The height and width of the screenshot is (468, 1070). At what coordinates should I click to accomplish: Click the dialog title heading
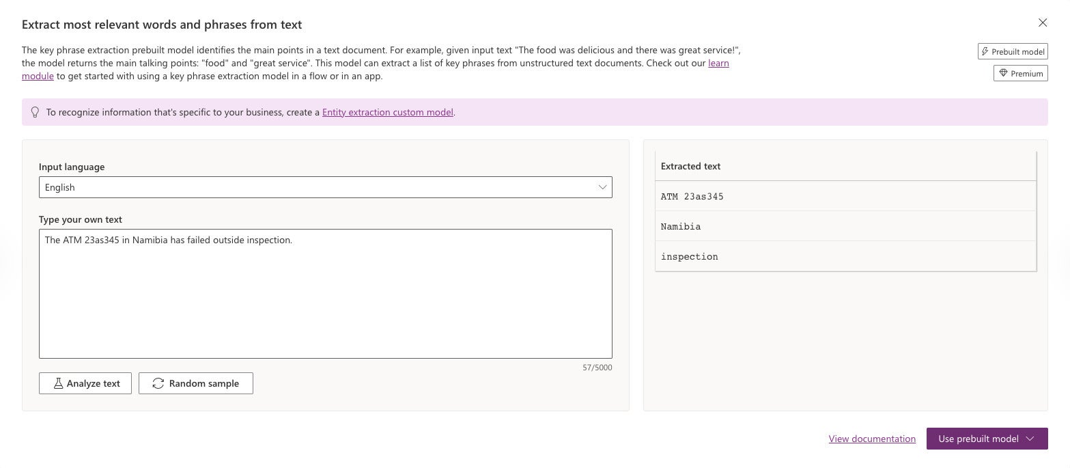tap(162, 24)
